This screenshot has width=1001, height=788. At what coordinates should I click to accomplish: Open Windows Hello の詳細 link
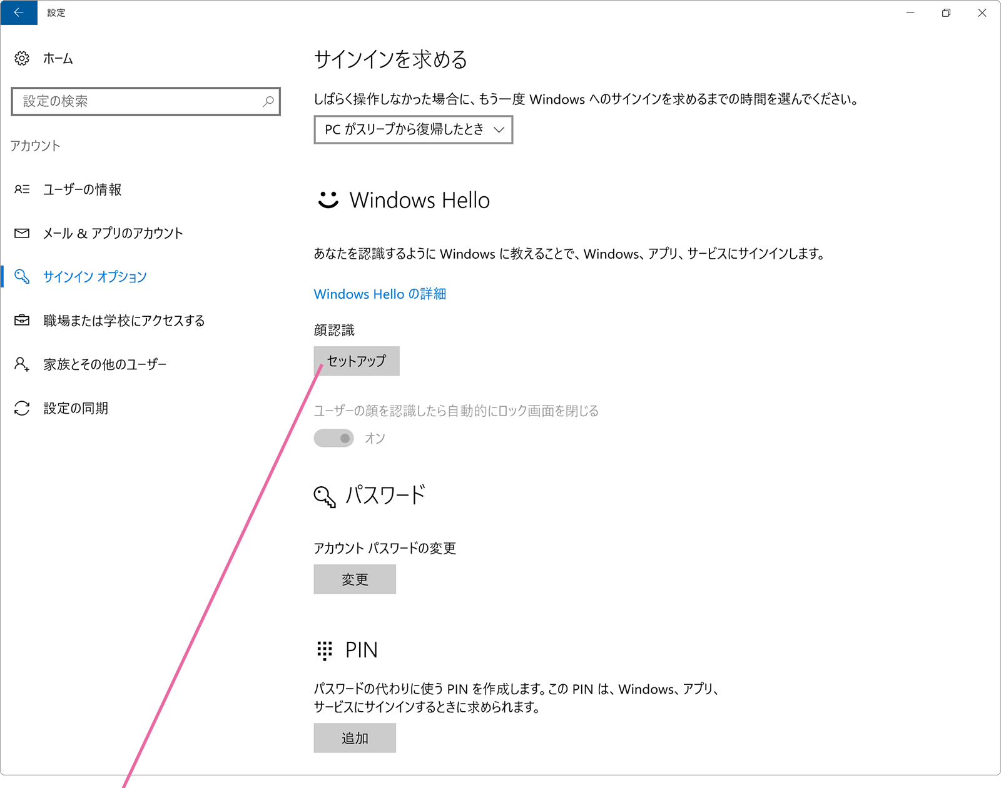click(380, 294)
